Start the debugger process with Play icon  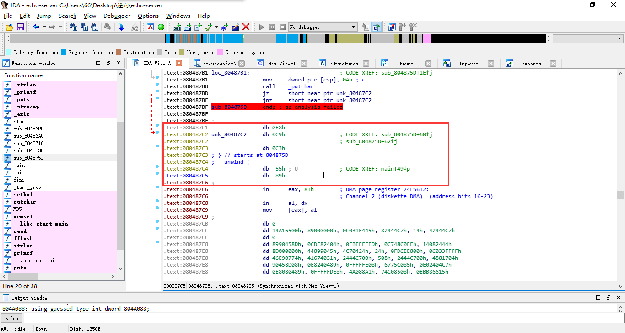262,27
